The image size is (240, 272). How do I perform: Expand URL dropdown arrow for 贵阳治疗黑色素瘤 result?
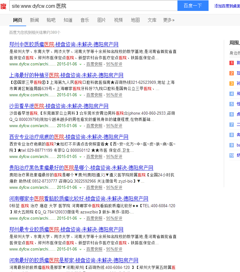coord(80,188)
